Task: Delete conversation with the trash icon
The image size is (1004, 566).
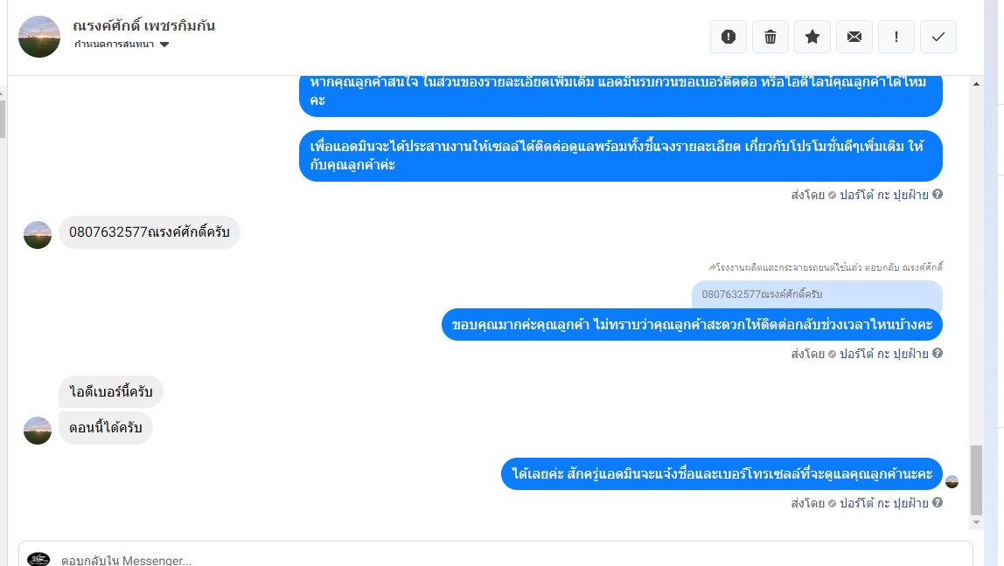Action: pyautogui.click(x=770, y=37)
